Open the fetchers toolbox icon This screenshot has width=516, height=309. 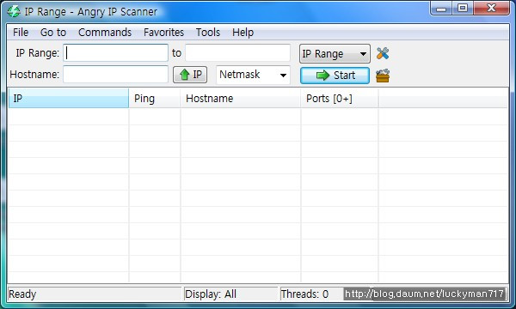[383, 76]
